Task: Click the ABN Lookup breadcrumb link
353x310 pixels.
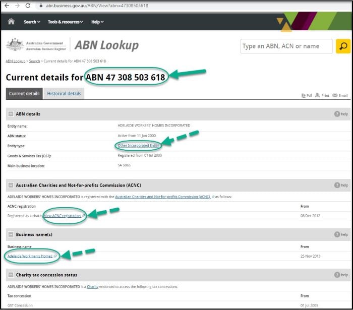Action: pos(16,61)
